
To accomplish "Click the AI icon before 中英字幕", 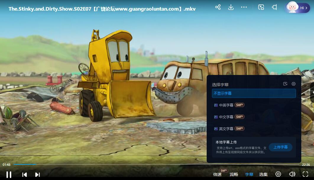I will click(216, 105).
